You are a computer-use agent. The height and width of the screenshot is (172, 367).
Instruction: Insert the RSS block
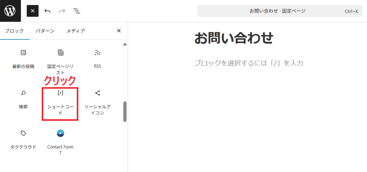(97, 59)
